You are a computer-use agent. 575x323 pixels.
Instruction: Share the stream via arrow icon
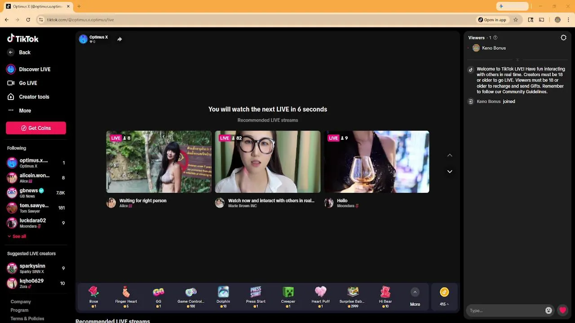tap(119, 39)
